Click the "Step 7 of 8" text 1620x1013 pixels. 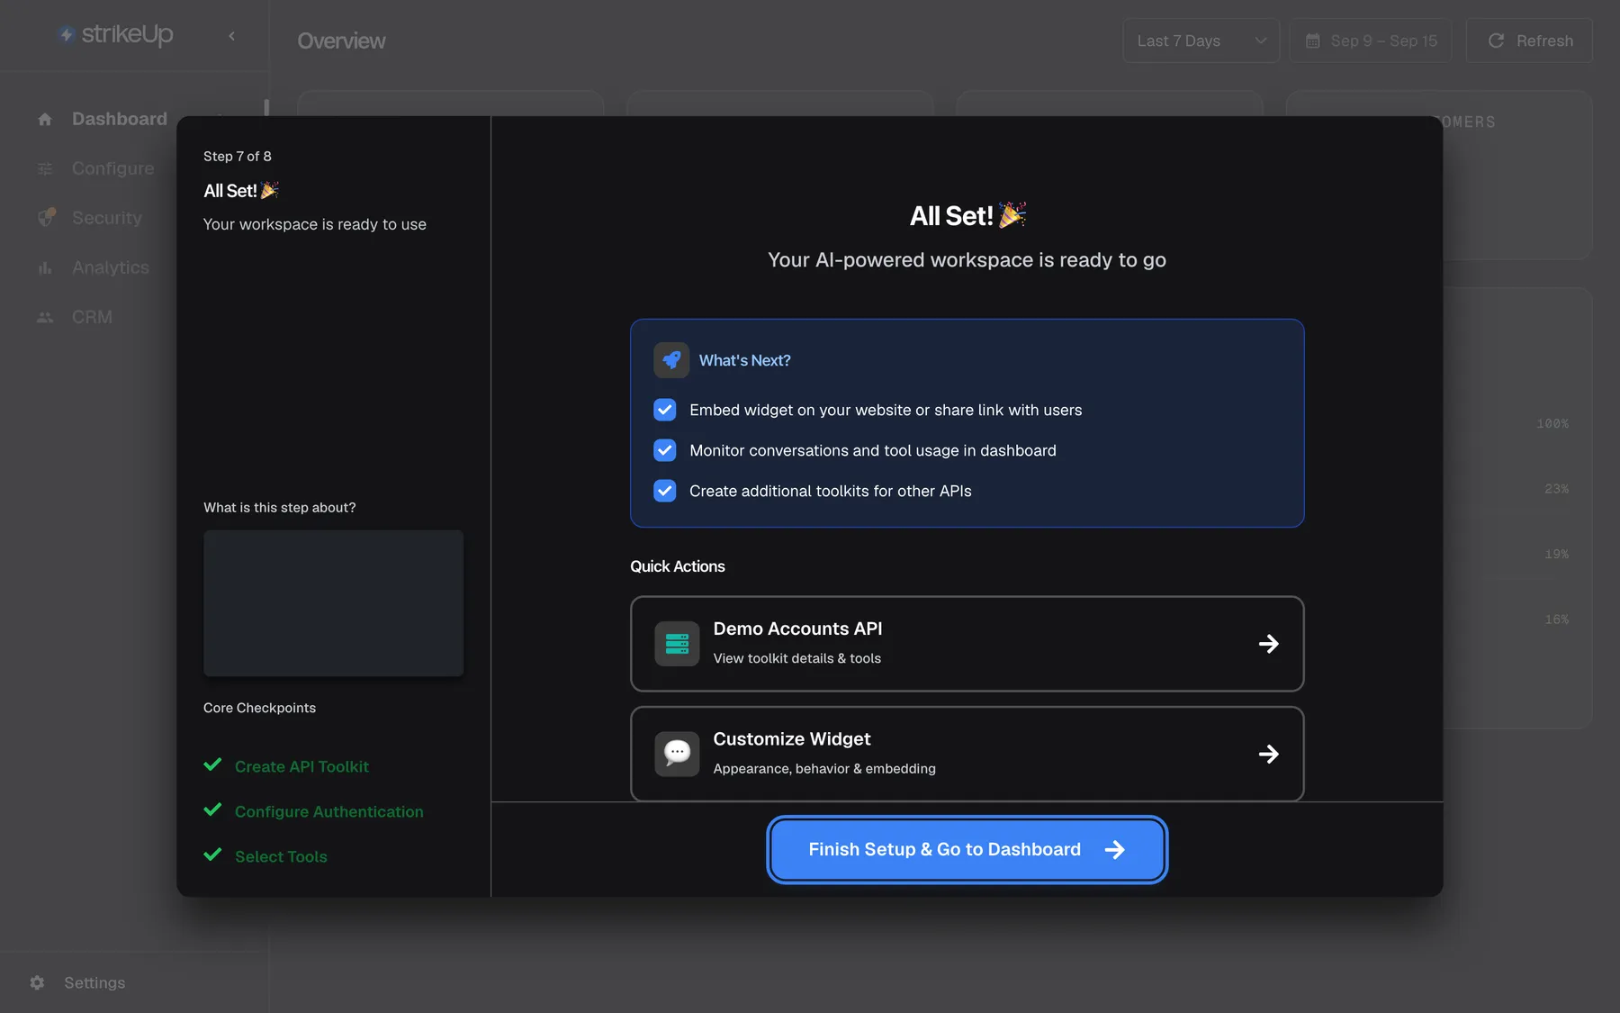point(238,156)
